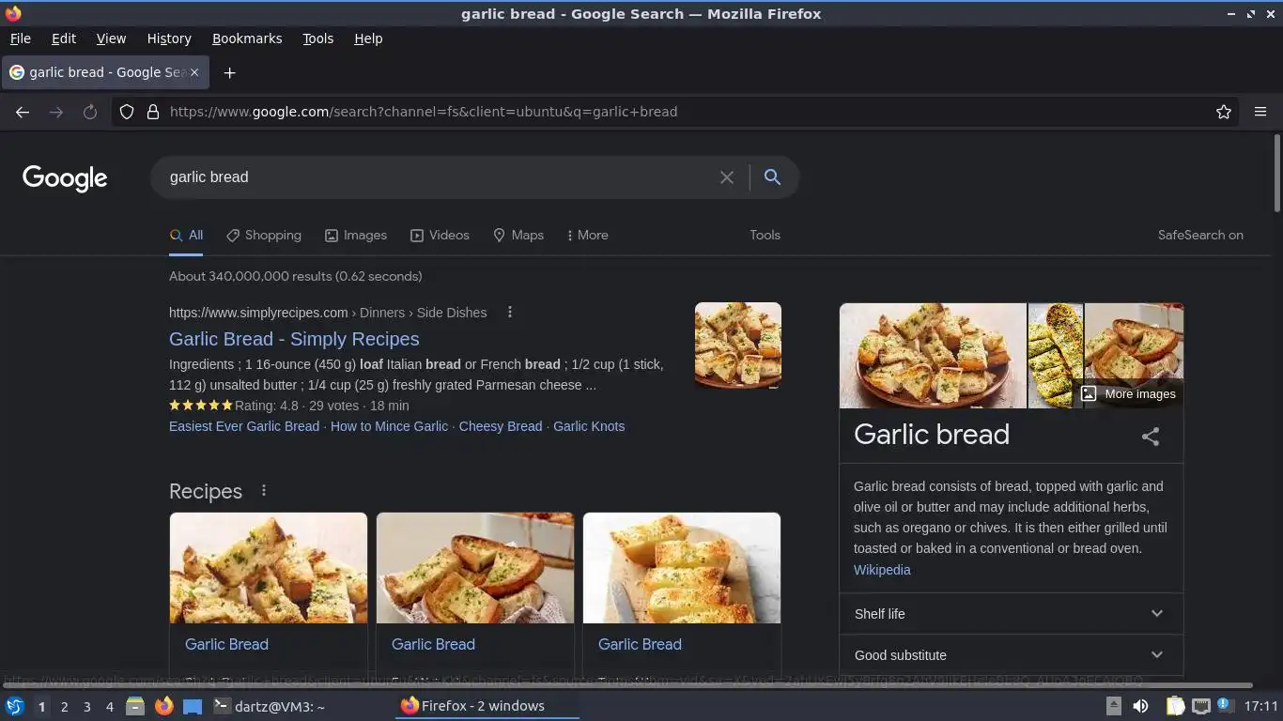This screenshot has width=1283, height=721.
Task: Open the Bookmarks menu
Action: point(247,38)
